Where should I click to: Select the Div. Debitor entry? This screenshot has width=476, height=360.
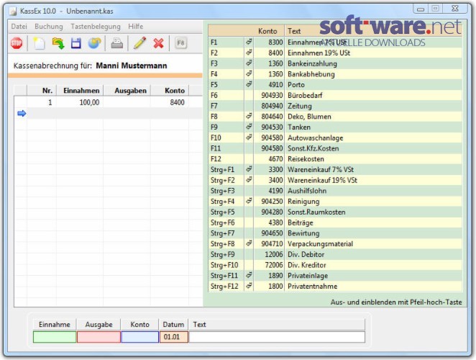click(x=335, y=254)
